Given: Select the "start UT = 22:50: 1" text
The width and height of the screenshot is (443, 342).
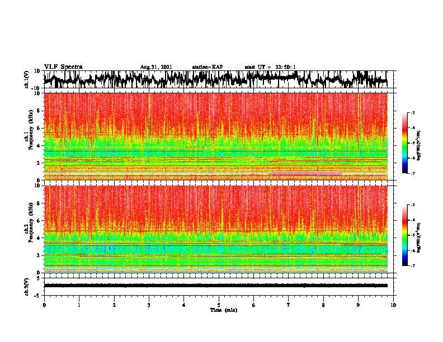Looking at the screenshot, I should coord(270,67).
